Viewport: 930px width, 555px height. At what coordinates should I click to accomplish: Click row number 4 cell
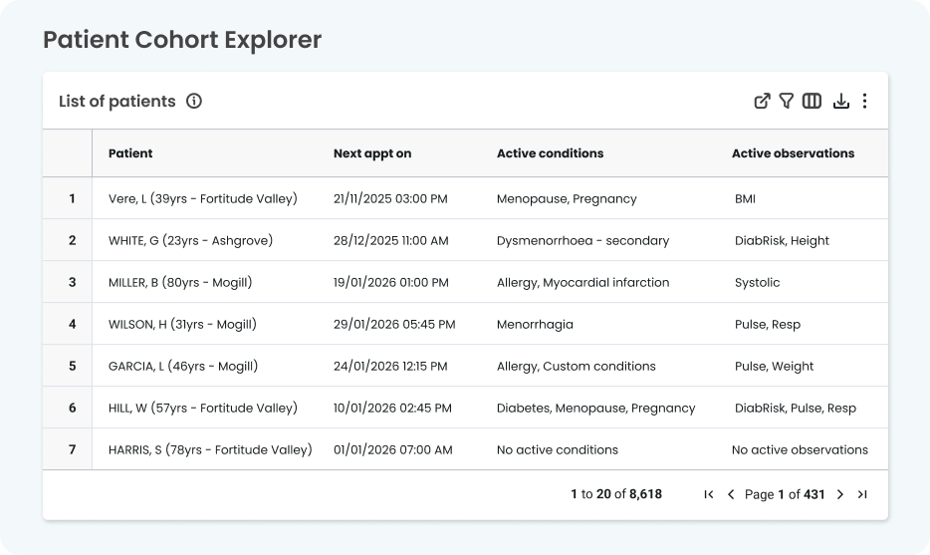click(x=72, y=324)
